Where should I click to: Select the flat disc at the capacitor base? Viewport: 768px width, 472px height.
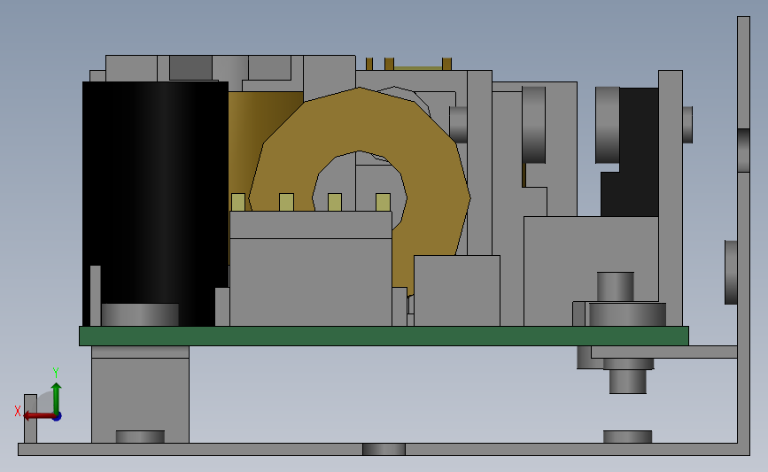[x=140, y=315]
